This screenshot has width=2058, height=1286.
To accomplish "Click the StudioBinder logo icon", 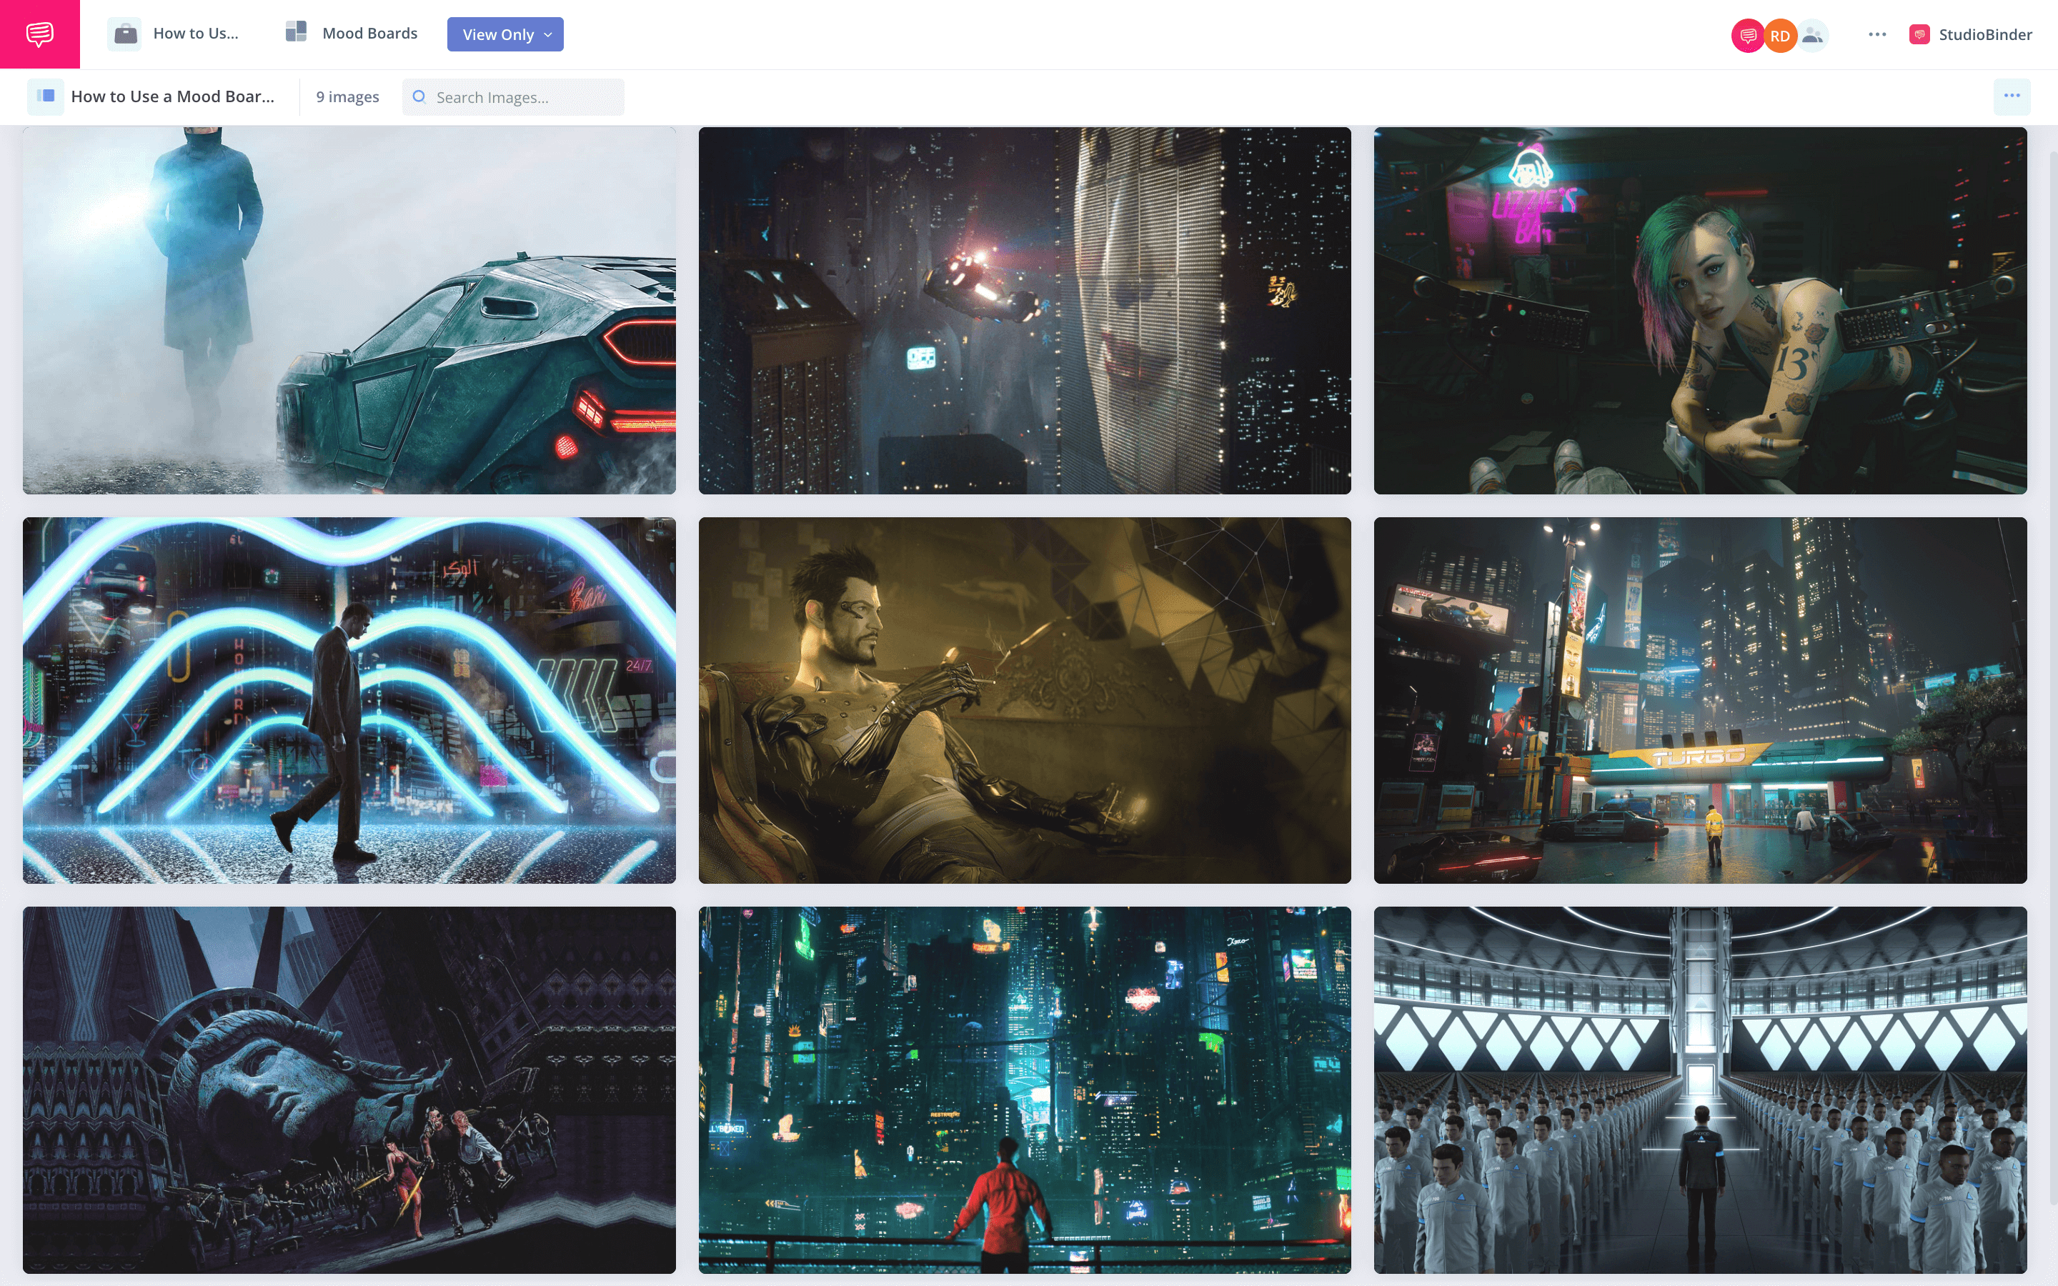I will point(1919,33).
